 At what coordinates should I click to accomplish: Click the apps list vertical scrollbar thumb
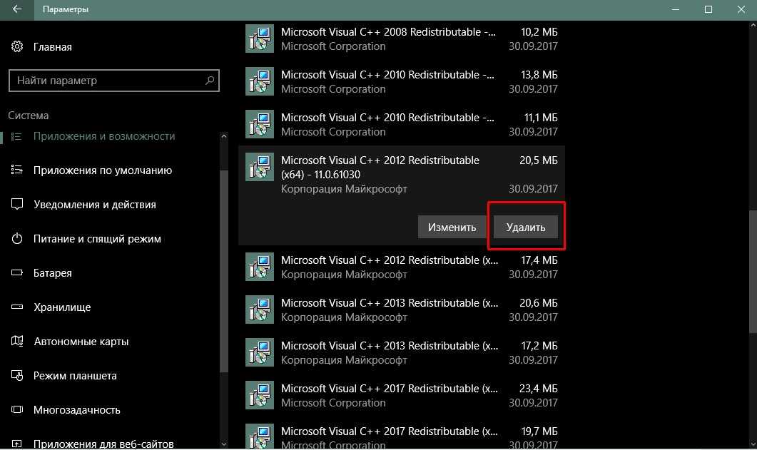coord(752,271)
